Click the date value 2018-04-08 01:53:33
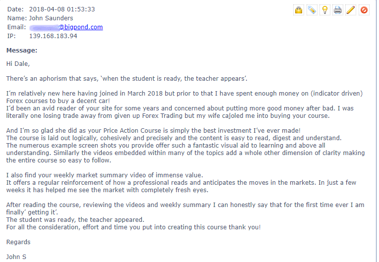Screen dimensions: 379x262 click(x=62, y=9)
